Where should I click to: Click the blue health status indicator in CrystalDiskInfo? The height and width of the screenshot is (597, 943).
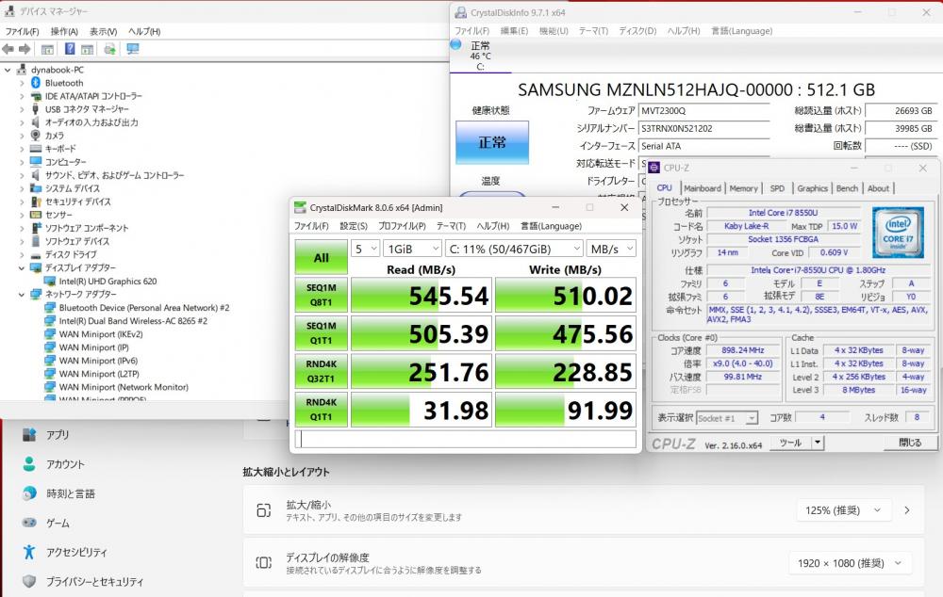491,142
